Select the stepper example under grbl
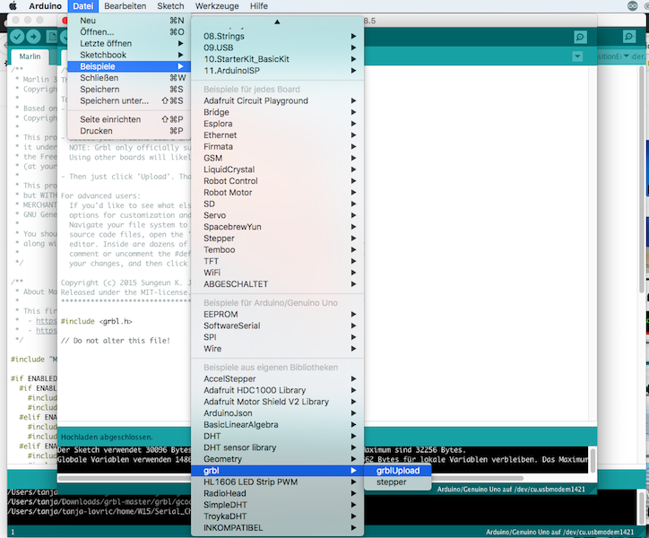This screenshot has width=649, height=538. pyautogui.click(x=398, y=482)
